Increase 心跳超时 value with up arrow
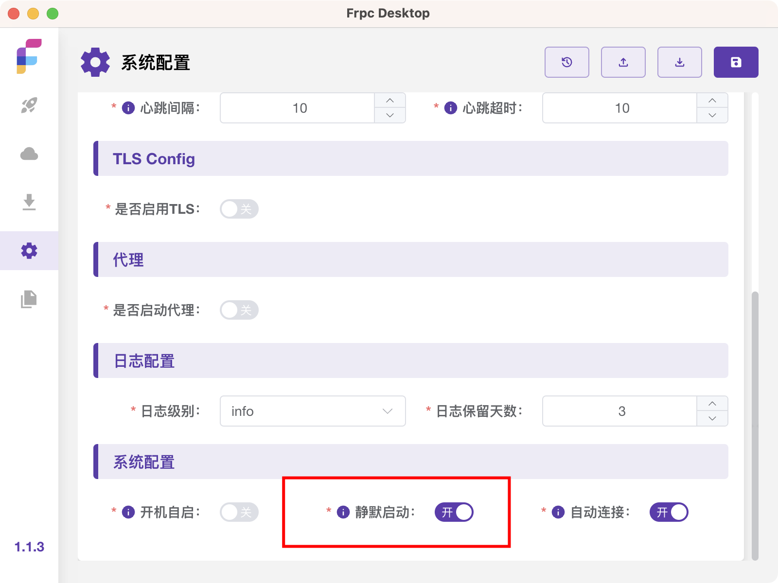The height and width of the screenshot is (583, 778). click(x=712, y=101)
